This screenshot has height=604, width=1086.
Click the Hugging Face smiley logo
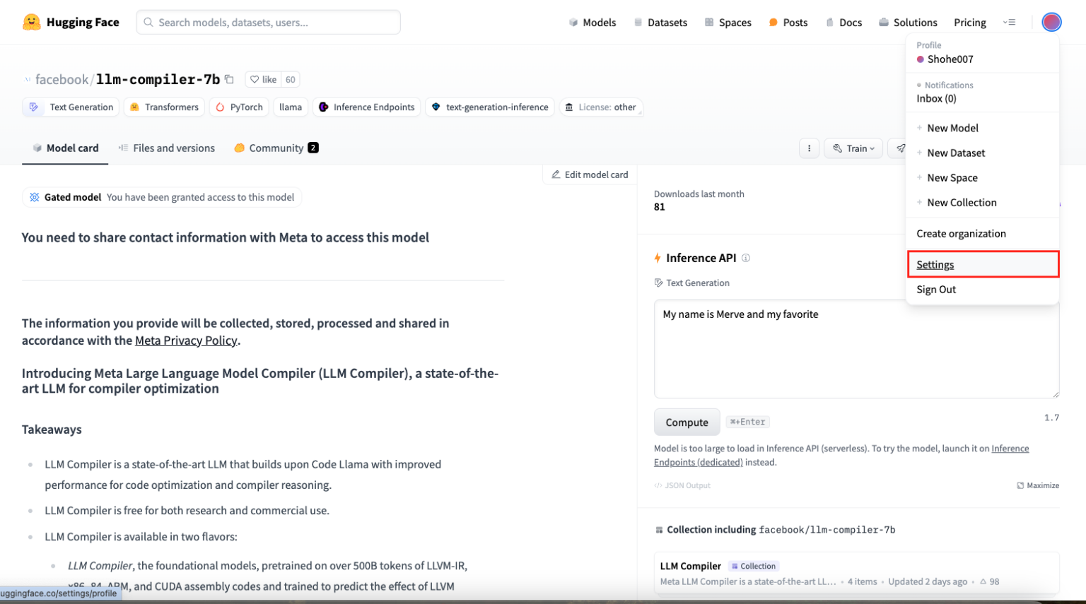click(x=31, y=21)
